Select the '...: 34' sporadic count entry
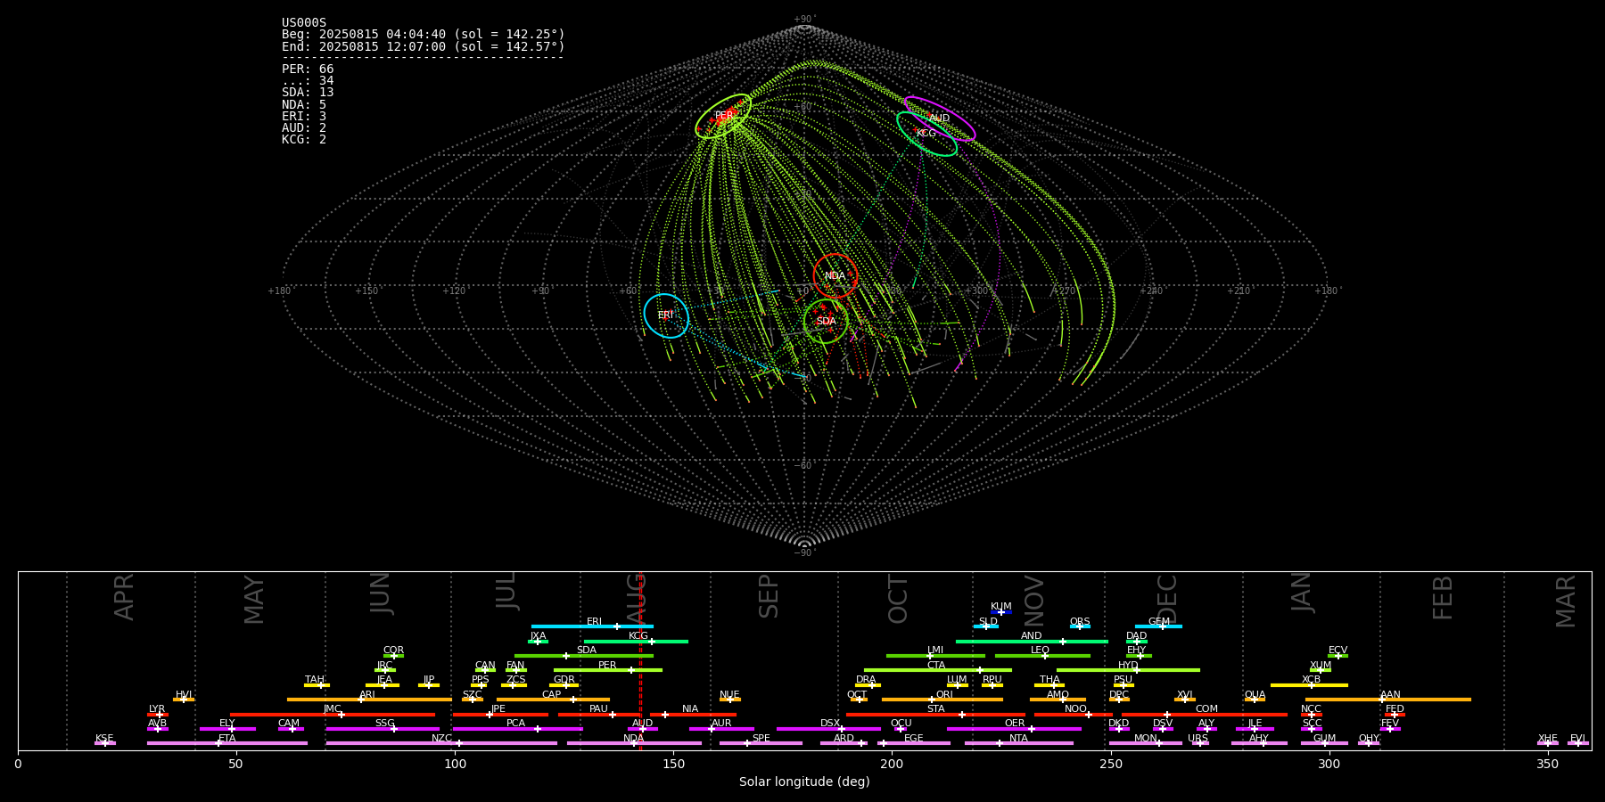 click(x=308, y=81)
